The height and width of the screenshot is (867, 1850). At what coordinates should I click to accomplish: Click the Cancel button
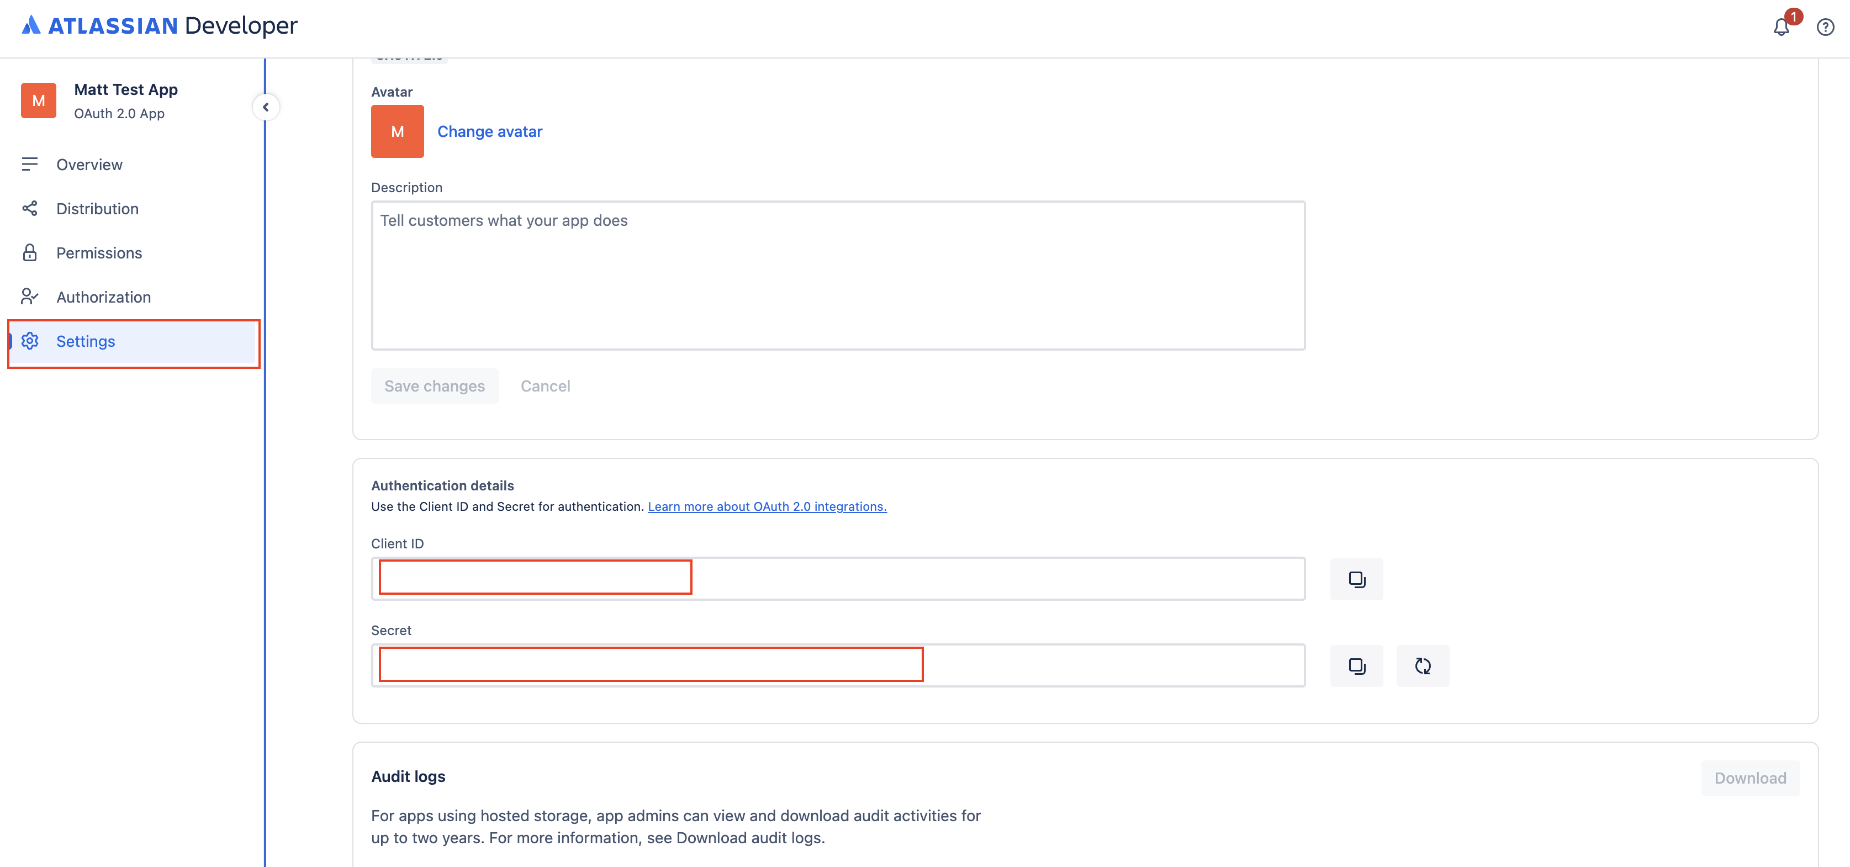(545, 386)
